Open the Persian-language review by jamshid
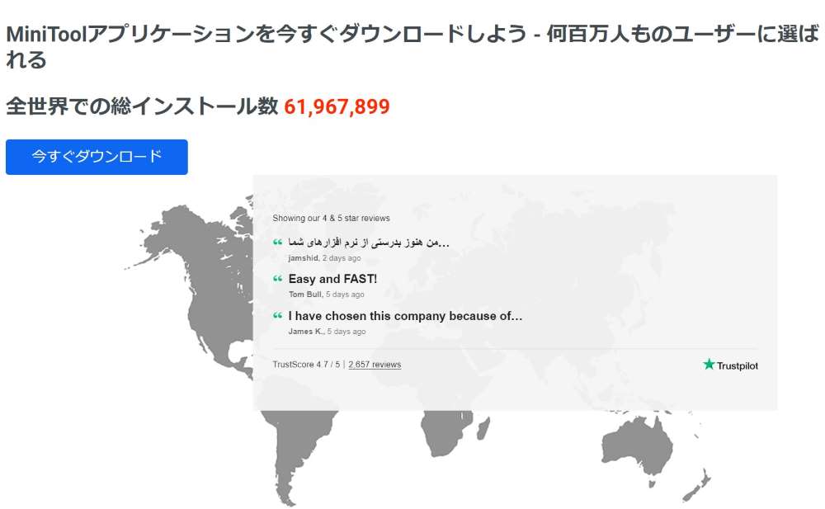Screen dimensions: 825x509 click(369, 243)
